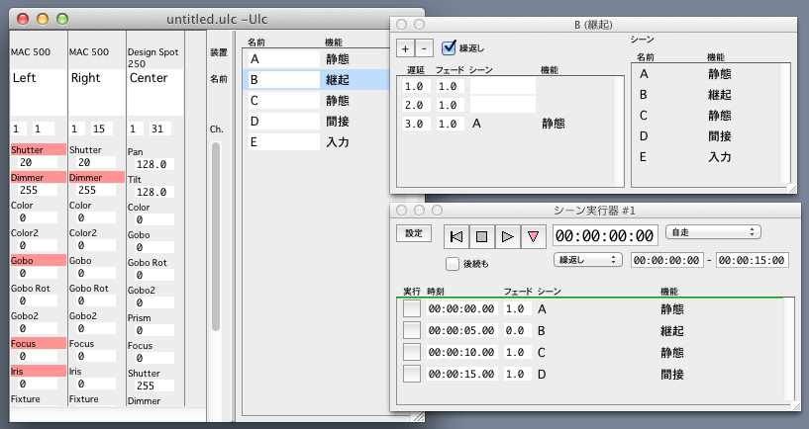Edit time 00:00:10.00 for scene C
The image size is (809, 429).
point(461,352)
